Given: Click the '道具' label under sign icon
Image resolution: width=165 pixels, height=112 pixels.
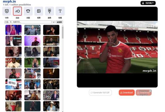Looking at the screenshot, I should point(49,18).
